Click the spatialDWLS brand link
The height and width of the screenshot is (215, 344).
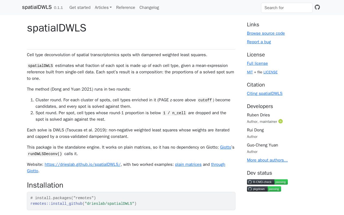(37, 7)
